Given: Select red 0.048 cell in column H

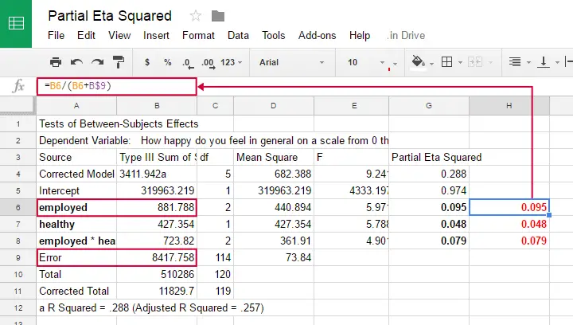Looking at the screenshot, I should pos(509,224).
